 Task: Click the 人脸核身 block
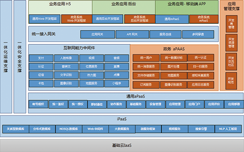(x=66, y=58)
